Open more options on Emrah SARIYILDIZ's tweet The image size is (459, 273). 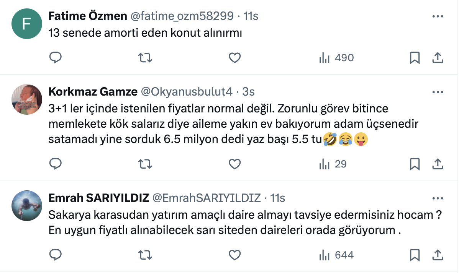pos(438,198)
